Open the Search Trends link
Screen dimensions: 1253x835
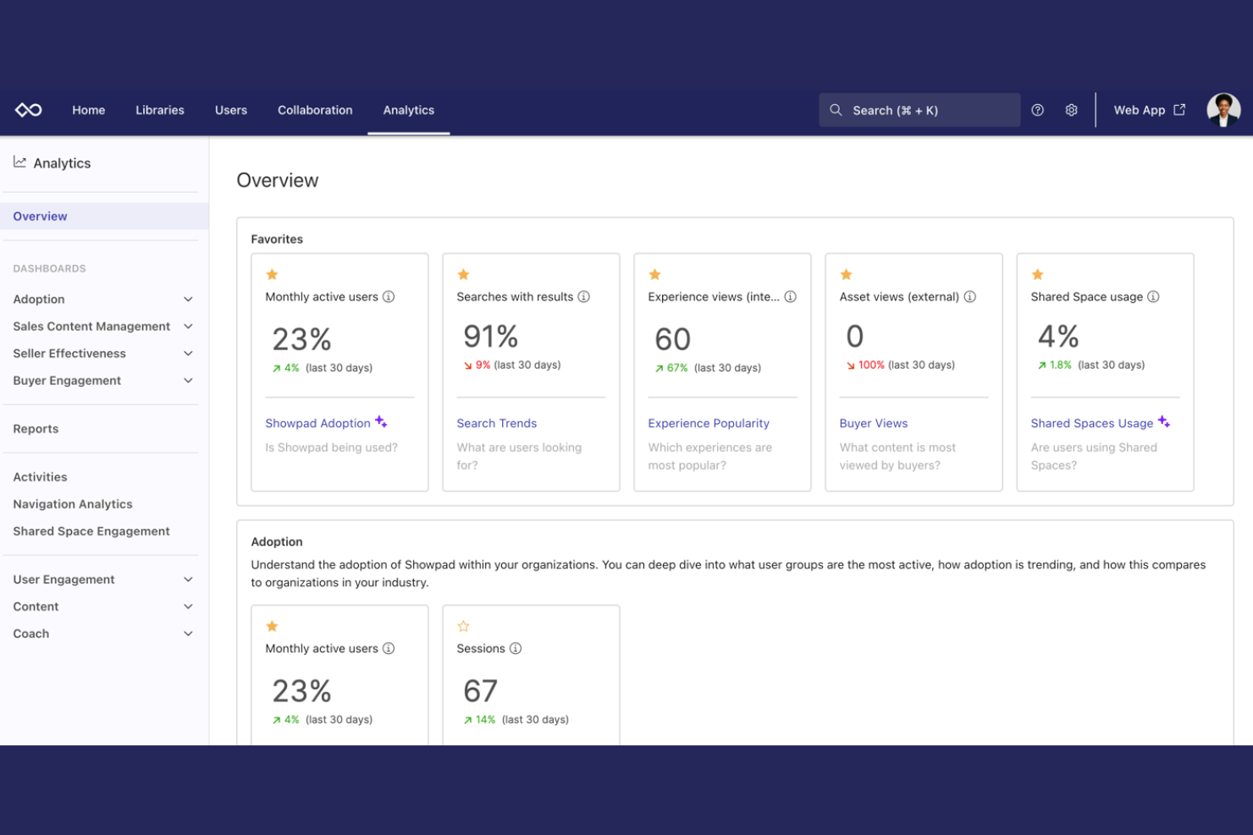(x=497, y=423)
